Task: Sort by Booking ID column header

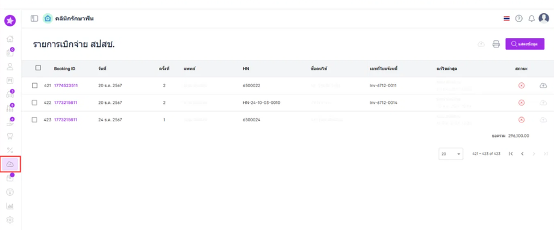Action: coord(64,68)
